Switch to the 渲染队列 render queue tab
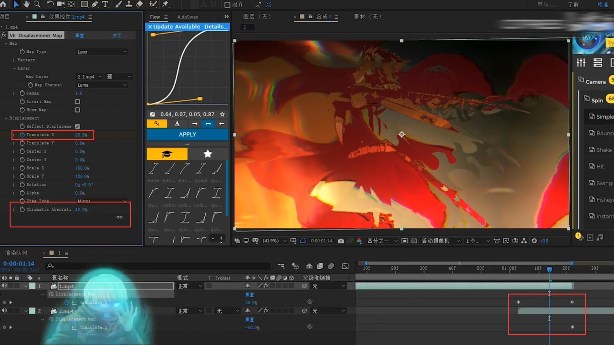Image resolution: width=614 pixels, height=345 pixels. coord(16,253)
